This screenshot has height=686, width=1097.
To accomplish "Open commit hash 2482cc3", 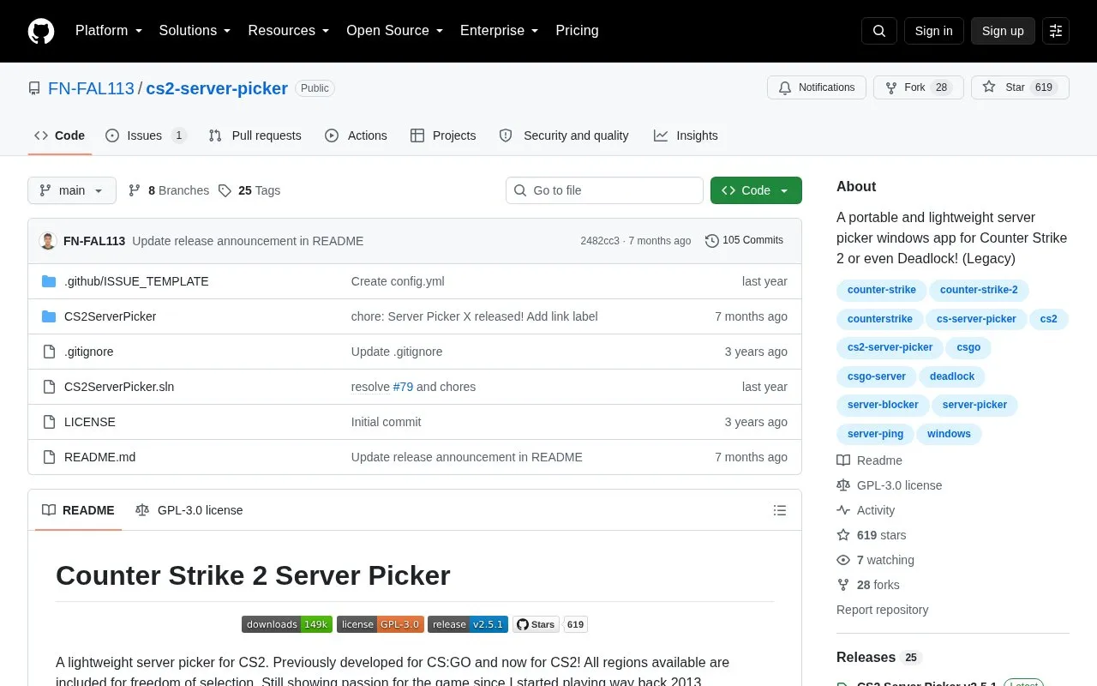I will (600, 241).
